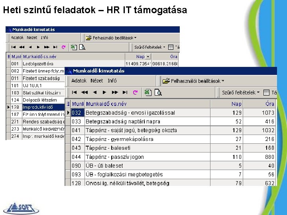Go to next record in front window
This screenshot has width=287, height=215.
pos(104,92)
